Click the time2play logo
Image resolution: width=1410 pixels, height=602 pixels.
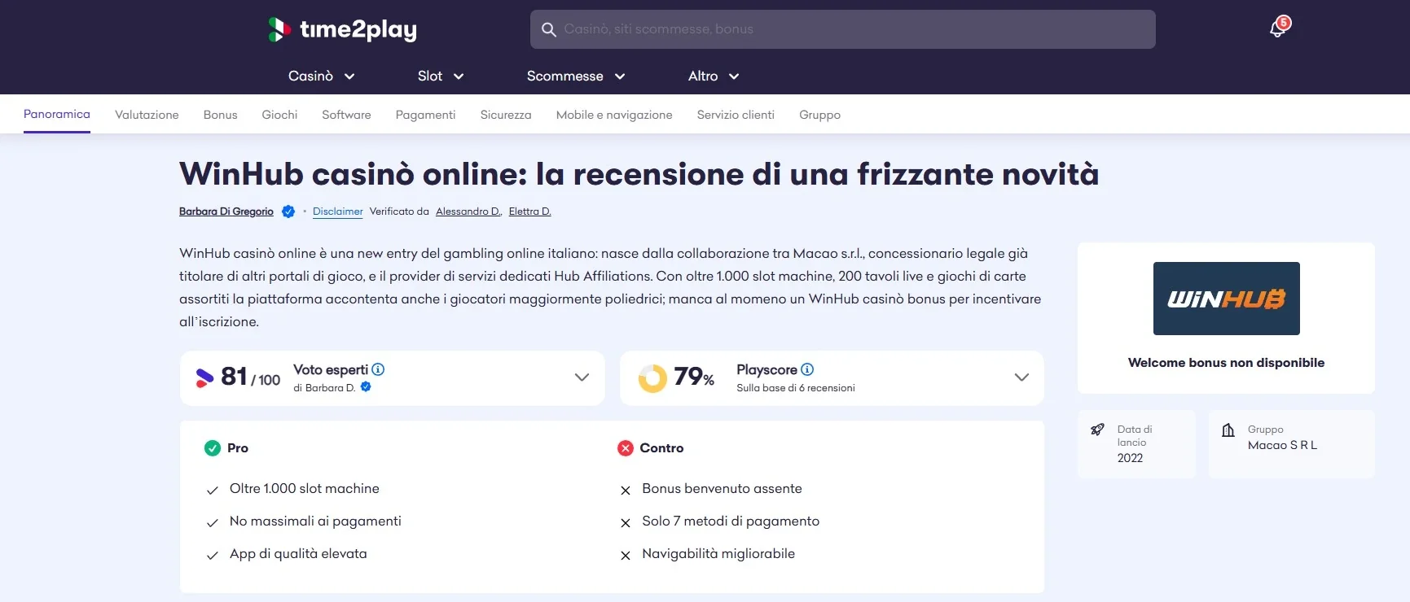342,29
